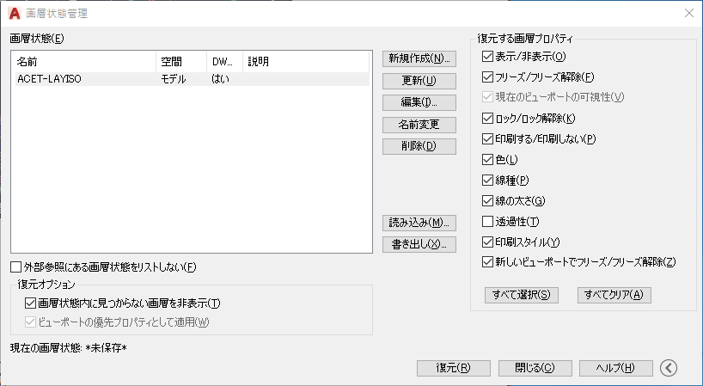Open 編集 for selected layer state
The height and width of the screenshot is (386, 703).
tap(419, 102)
